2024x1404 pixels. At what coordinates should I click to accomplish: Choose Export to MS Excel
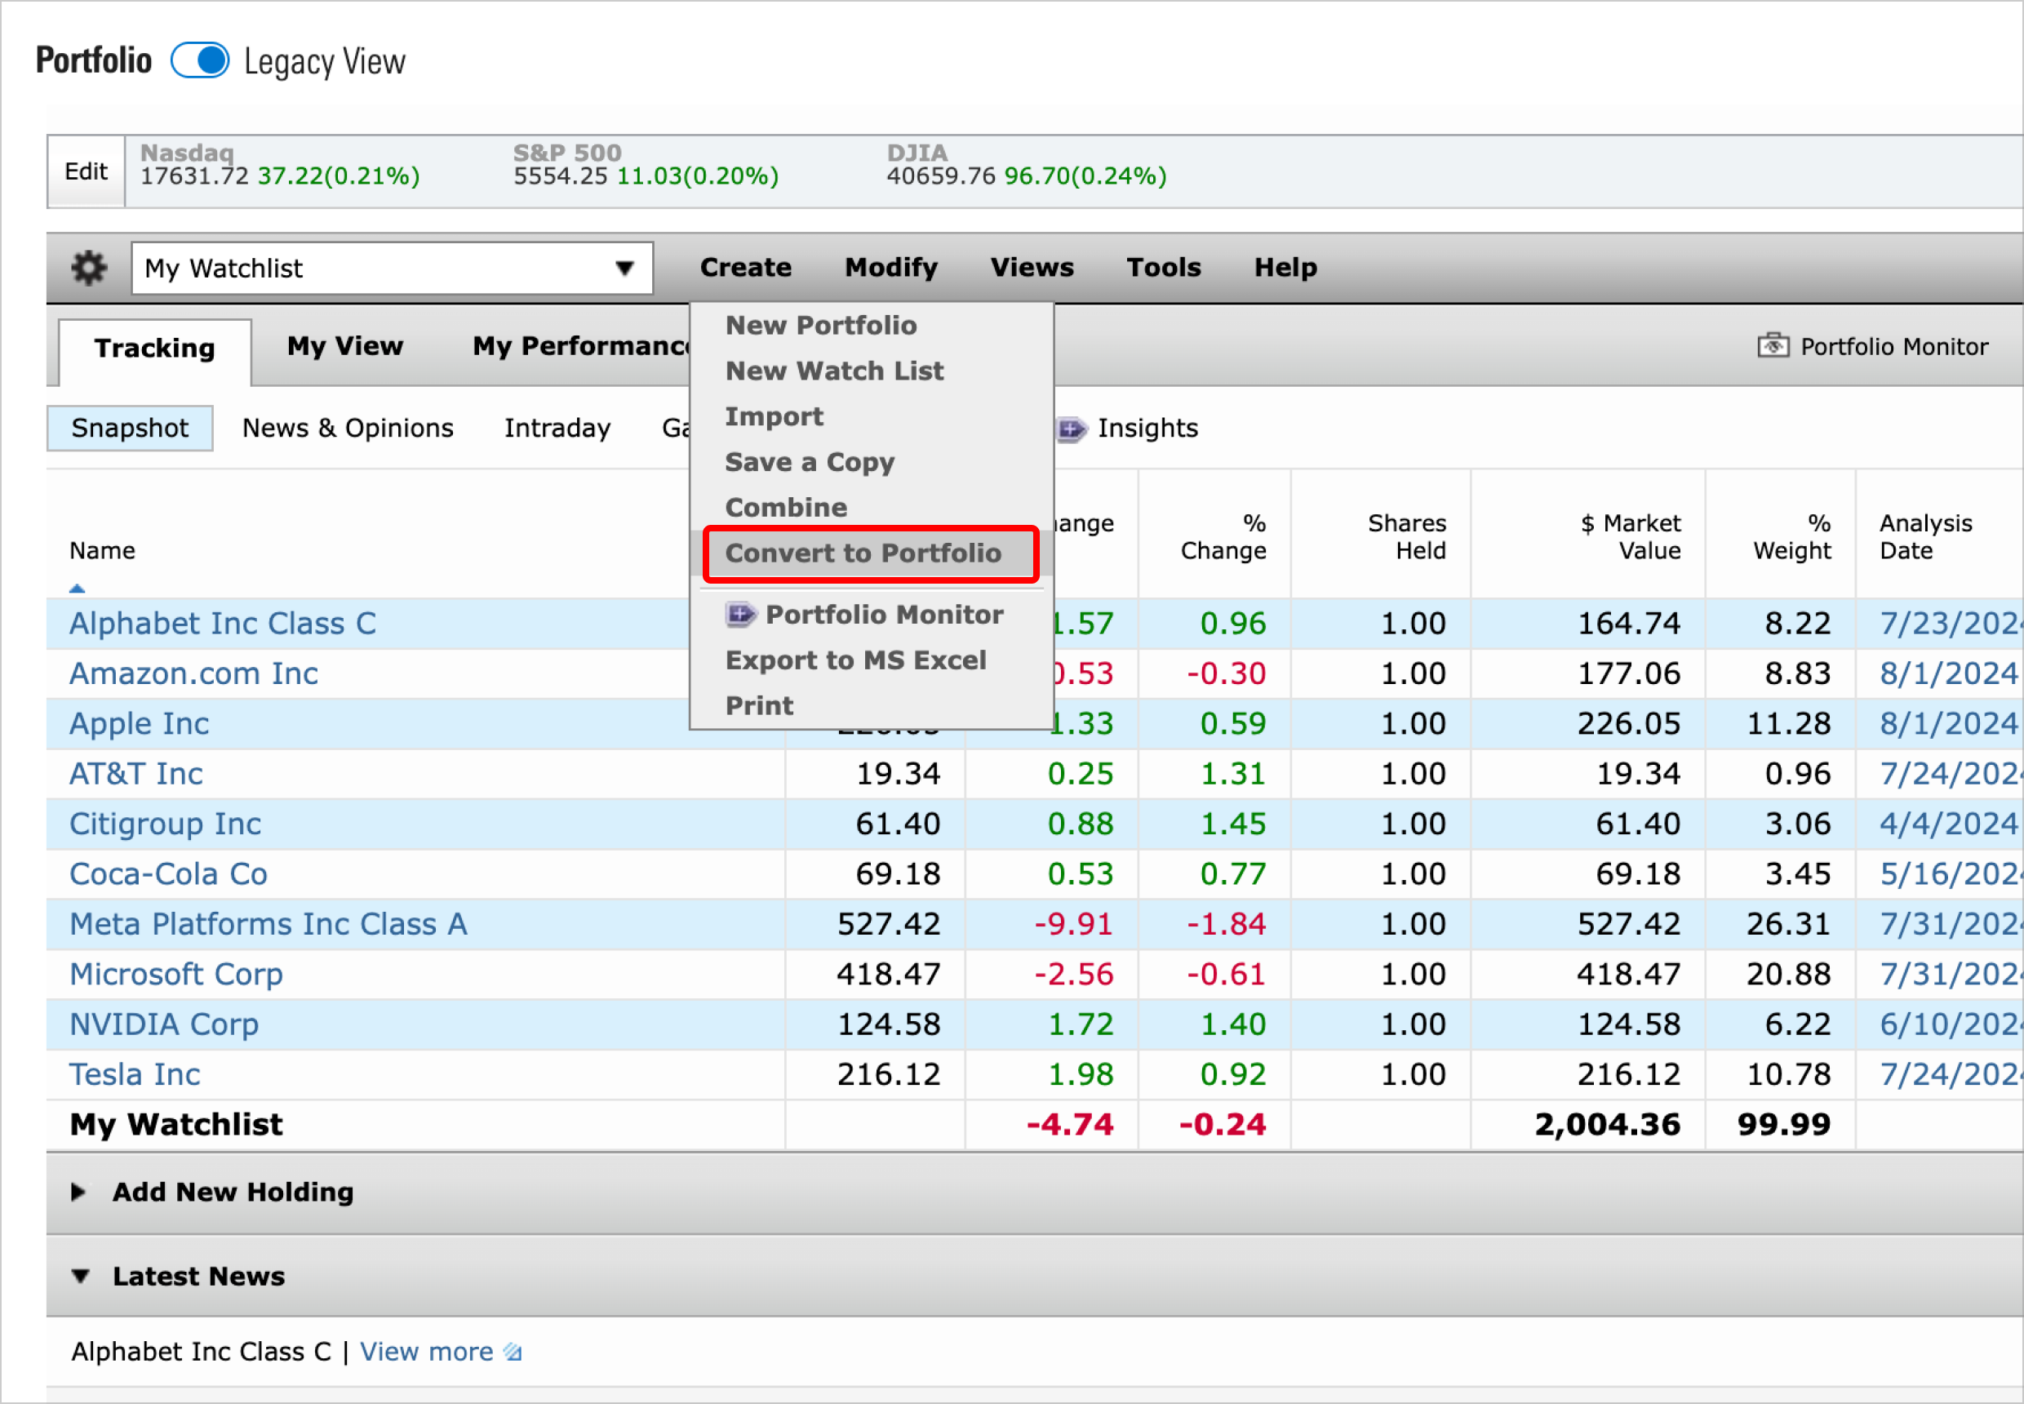pos(855,660)
